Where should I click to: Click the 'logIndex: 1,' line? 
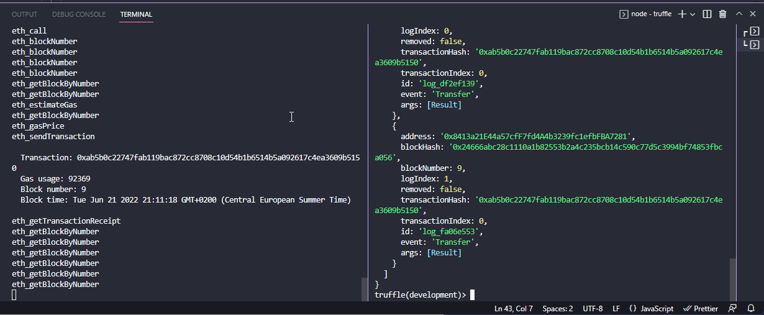click(426, 178)
